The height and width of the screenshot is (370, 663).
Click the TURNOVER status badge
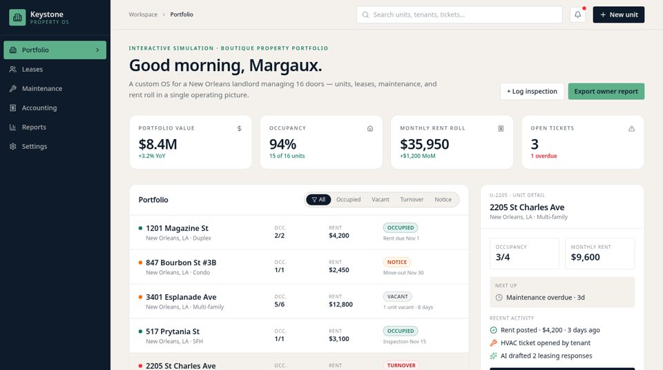point(401,365)
